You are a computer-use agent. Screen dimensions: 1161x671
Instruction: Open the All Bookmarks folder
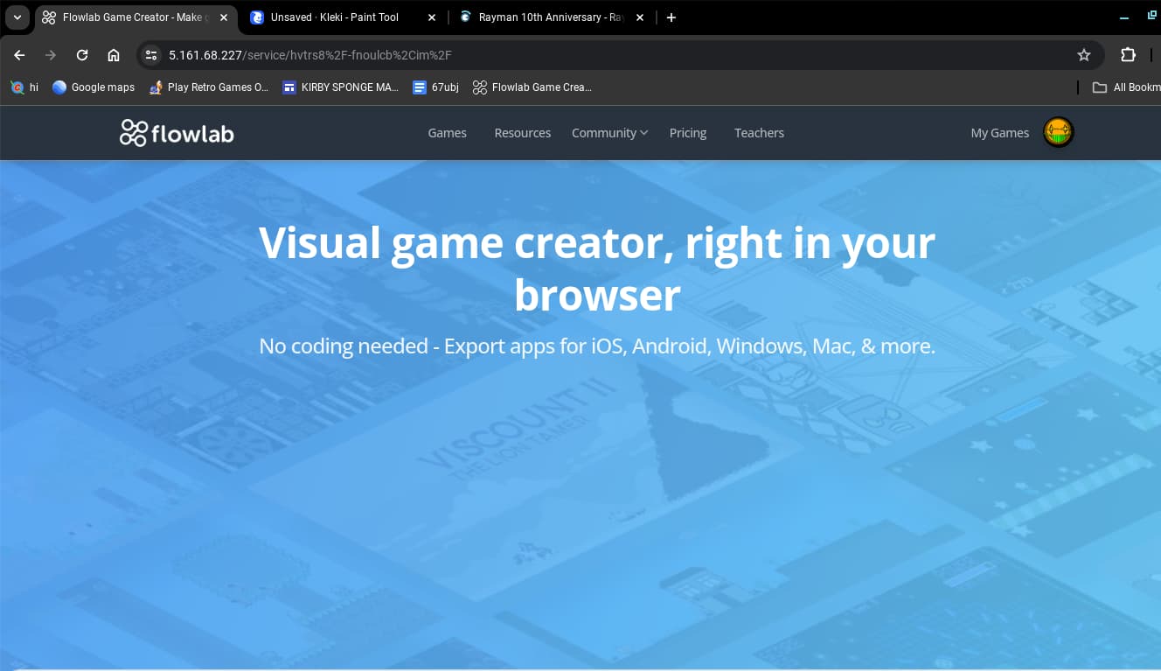(x=1128, y=87)
